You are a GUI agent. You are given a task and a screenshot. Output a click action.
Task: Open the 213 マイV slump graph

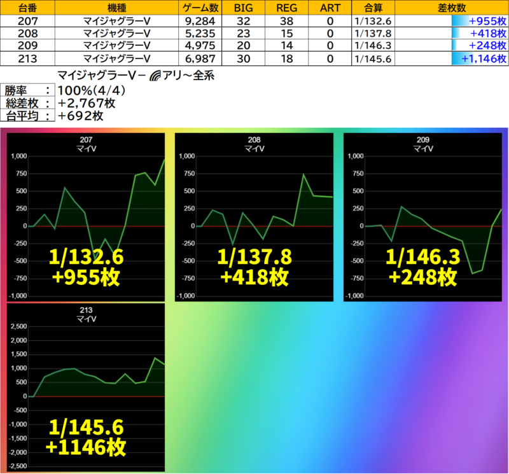coord(86,387)
